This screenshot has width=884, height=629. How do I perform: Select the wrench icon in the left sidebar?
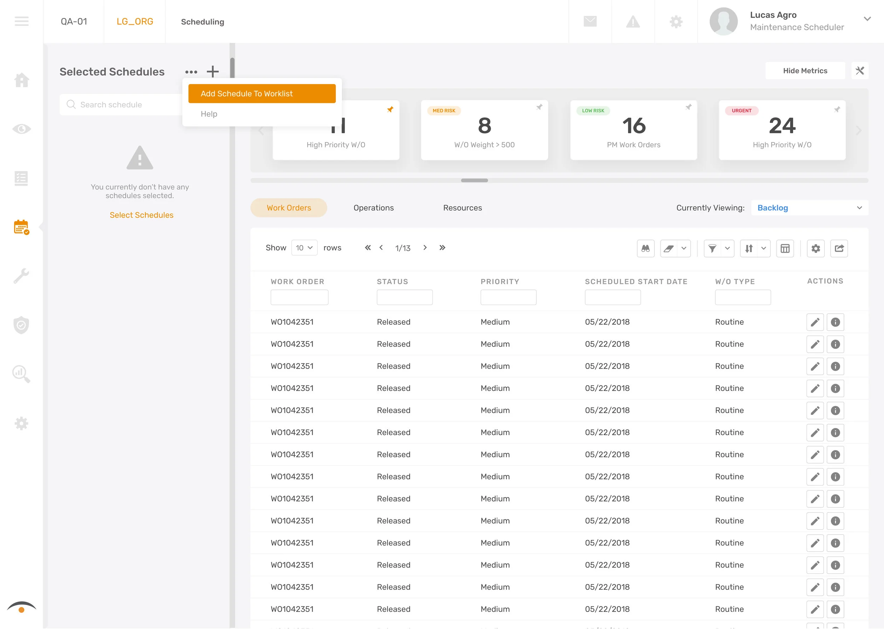pyautogui.click(x=21, y=276)
